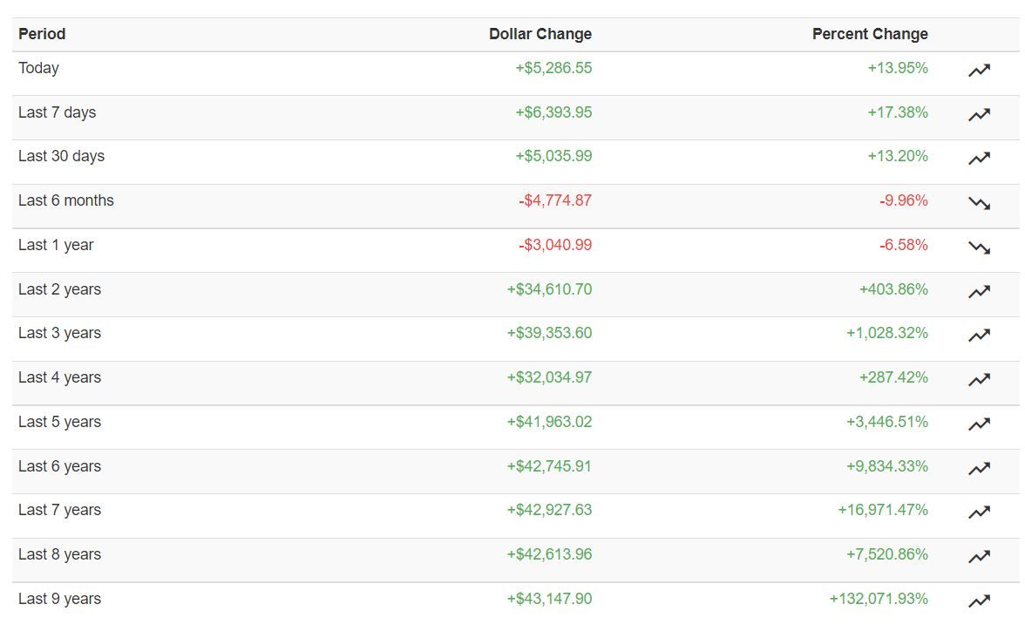This screenshot has height=638, width=1025.
Task: Click the Percent Change column header
Action: 870,34
